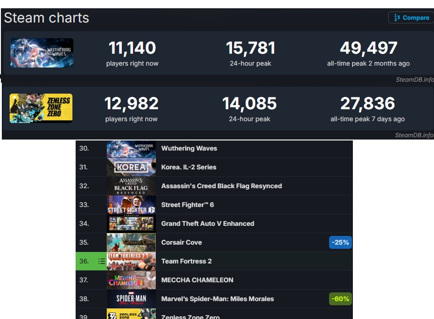
Task: Click the Wuthering Waves banner in Steam charts
Action: coord(42,53)
